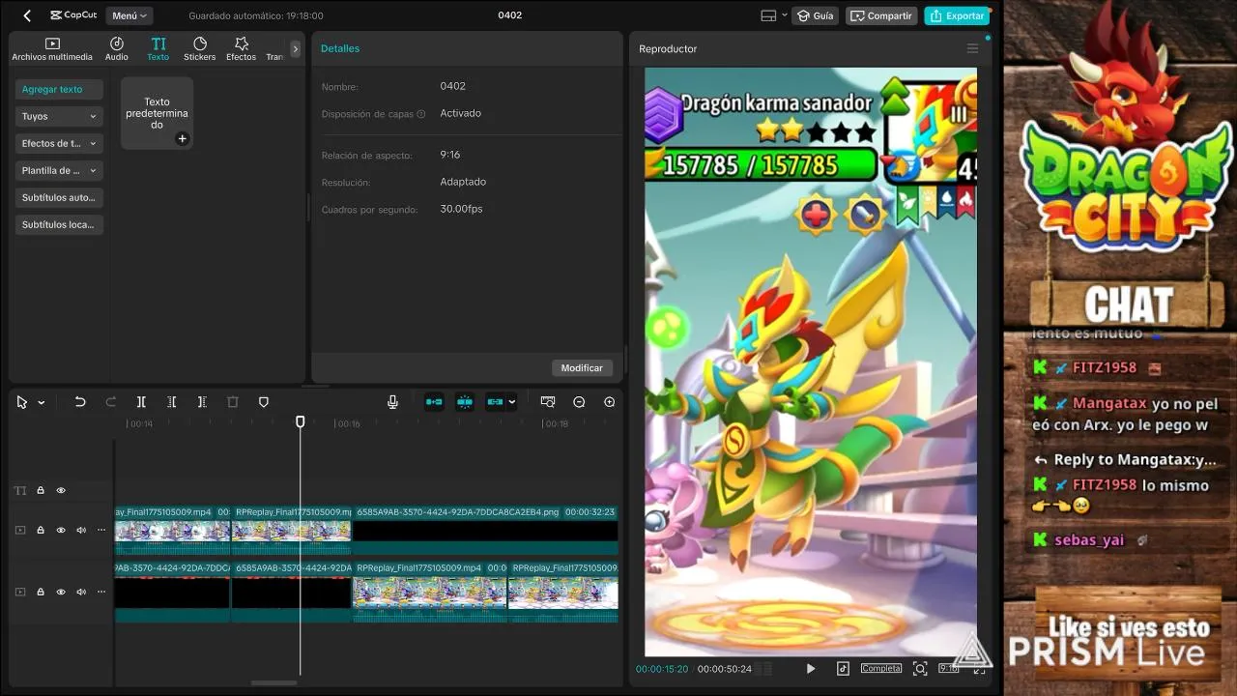
Task: Open the linkage options dropdown arrow
Action: tap(512, 402)
